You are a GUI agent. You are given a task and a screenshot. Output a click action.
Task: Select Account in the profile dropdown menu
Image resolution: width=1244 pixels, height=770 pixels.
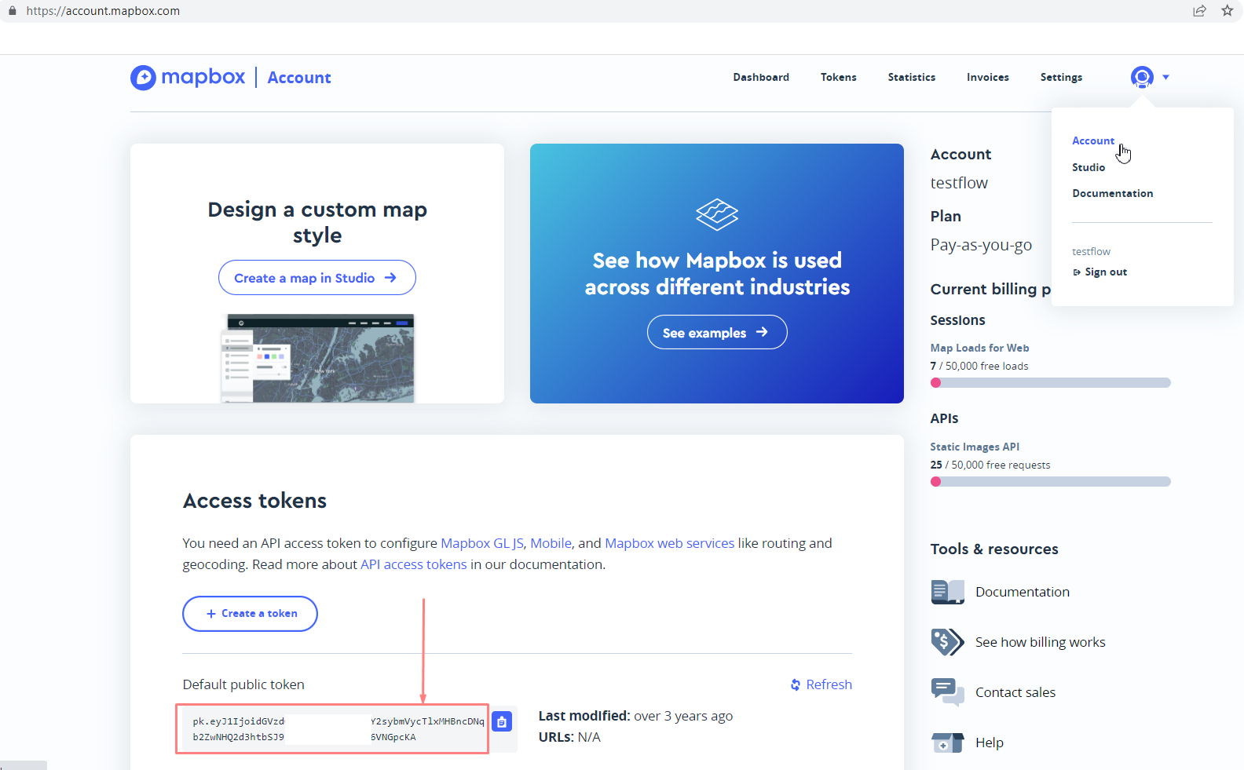1093,140
